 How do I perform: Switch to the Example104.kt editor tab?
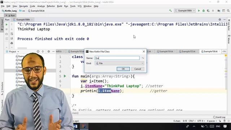click(166, 51)
